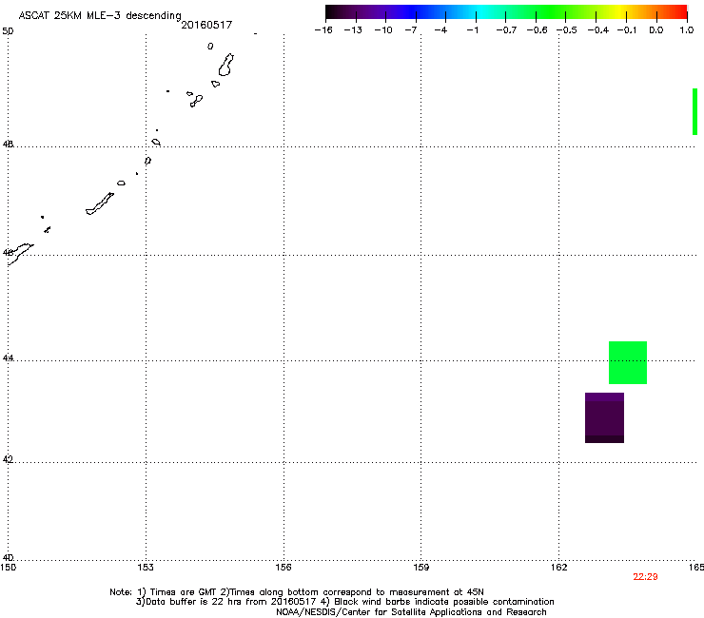Click the longitude label 156
The image size is (704, 618).
pyautogui.click(x=284, y=568)
